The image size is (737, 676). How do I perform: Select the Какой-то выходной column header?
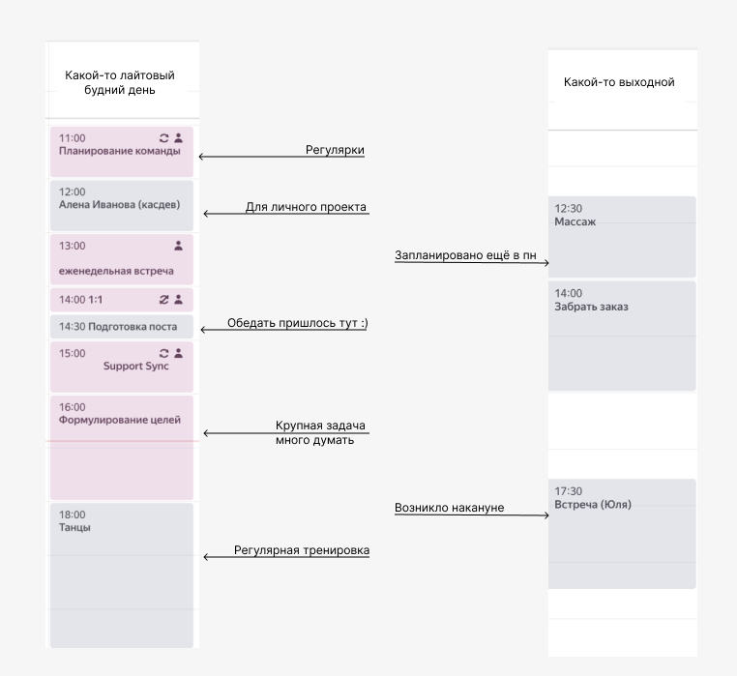(x=619, y=82)
